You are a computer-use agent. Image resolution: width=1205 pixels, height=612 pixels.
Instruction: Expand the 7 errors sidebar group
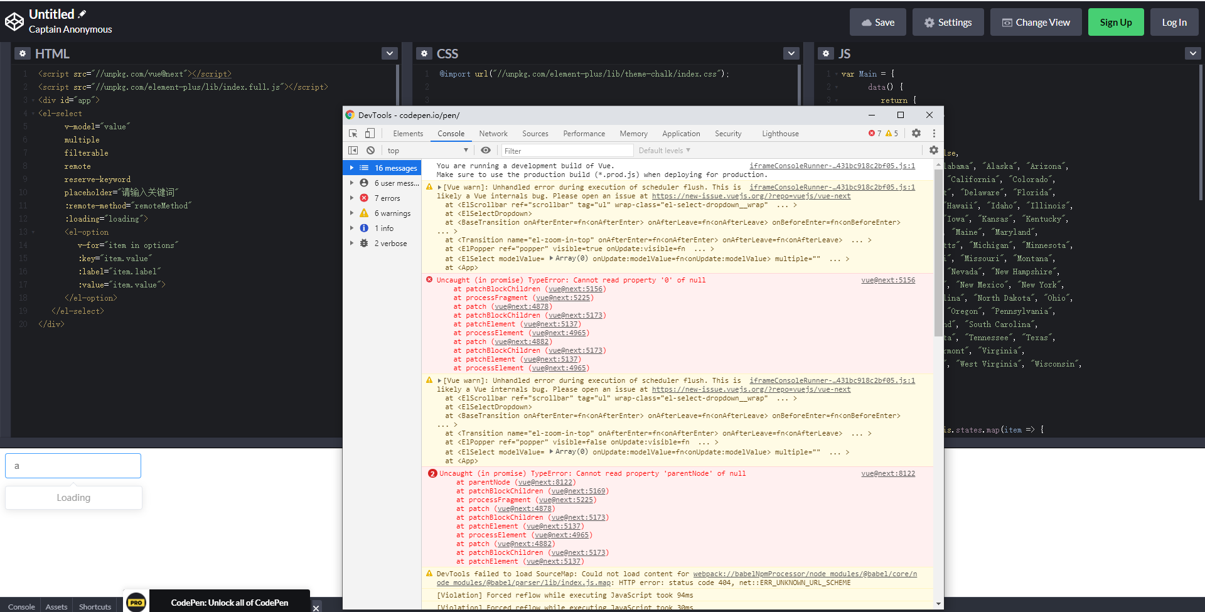[x=383, y=198]
